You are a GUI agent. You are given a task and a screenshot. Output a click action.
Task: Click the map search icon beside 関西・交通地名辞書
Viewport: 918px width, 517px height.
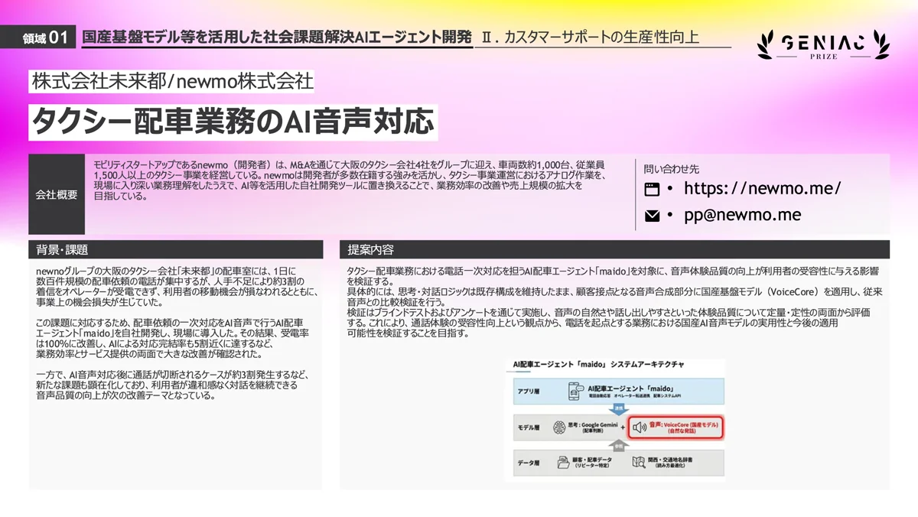639,462
